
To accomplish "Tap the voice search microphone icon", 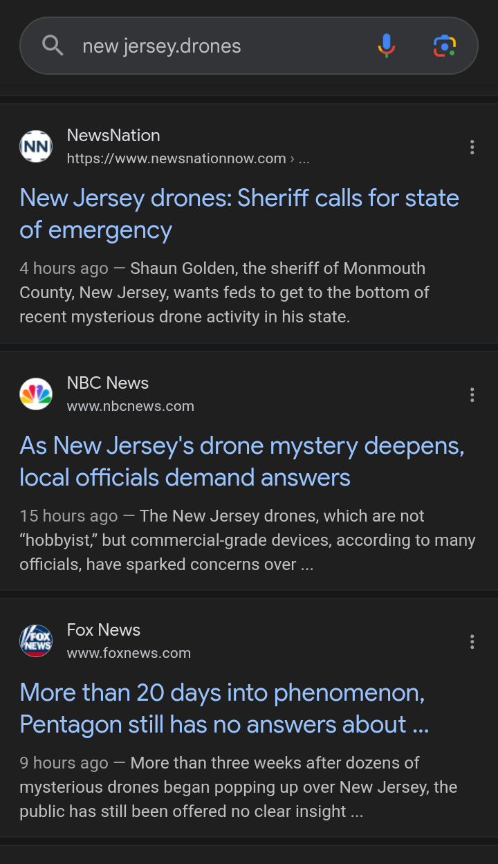I will (x=387, y=46).
